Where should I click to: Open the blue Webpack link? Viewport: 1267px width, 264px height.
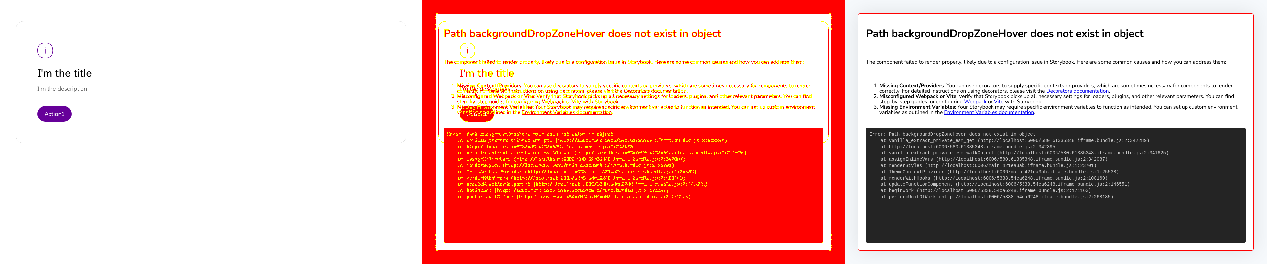[x=975, y=102]
